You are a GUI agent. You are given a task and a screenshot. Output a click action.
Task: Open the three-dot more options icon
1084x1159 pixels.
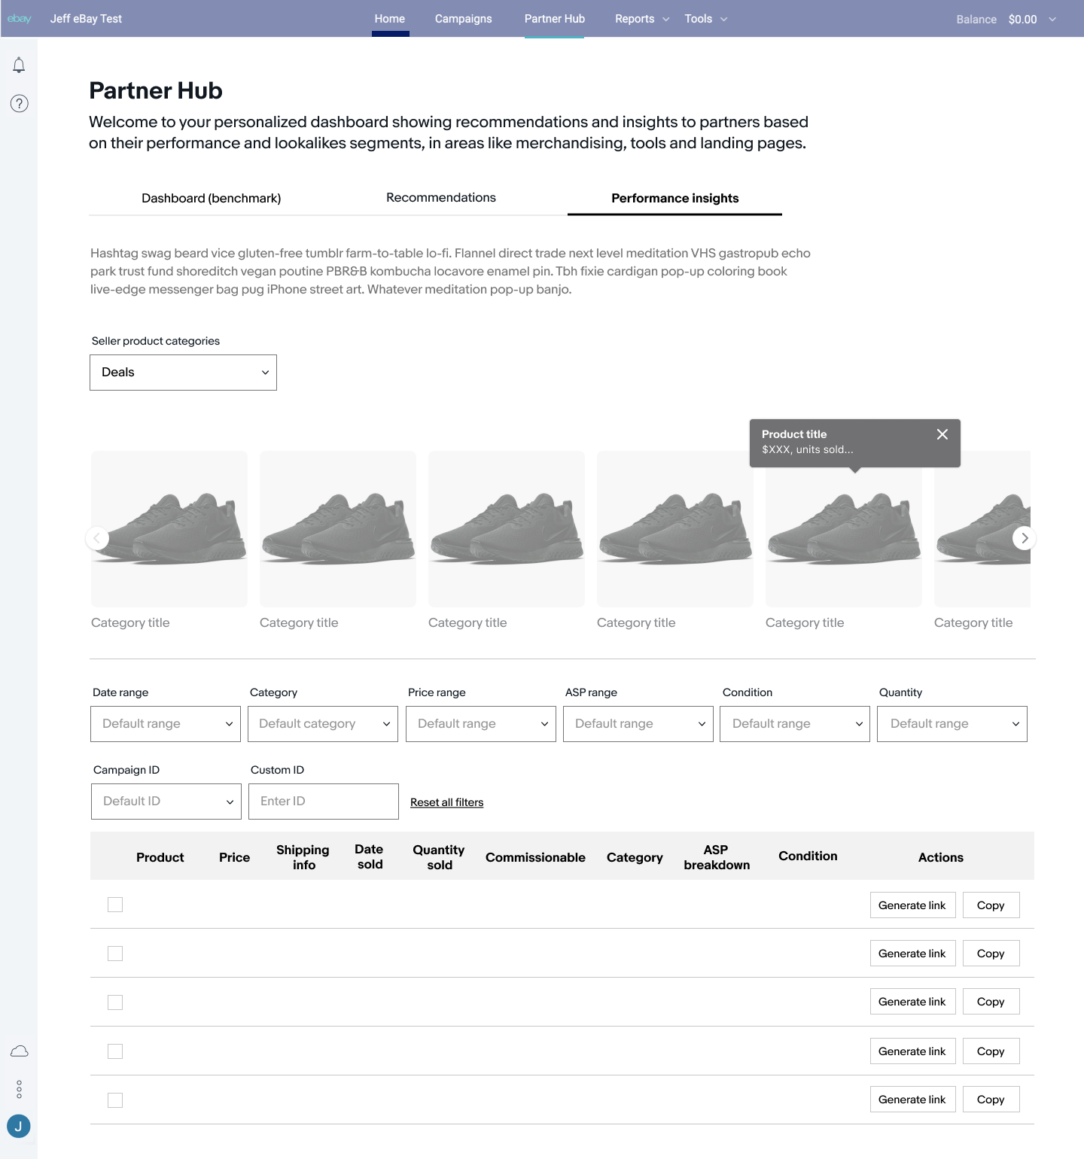tap(19, 1089)
